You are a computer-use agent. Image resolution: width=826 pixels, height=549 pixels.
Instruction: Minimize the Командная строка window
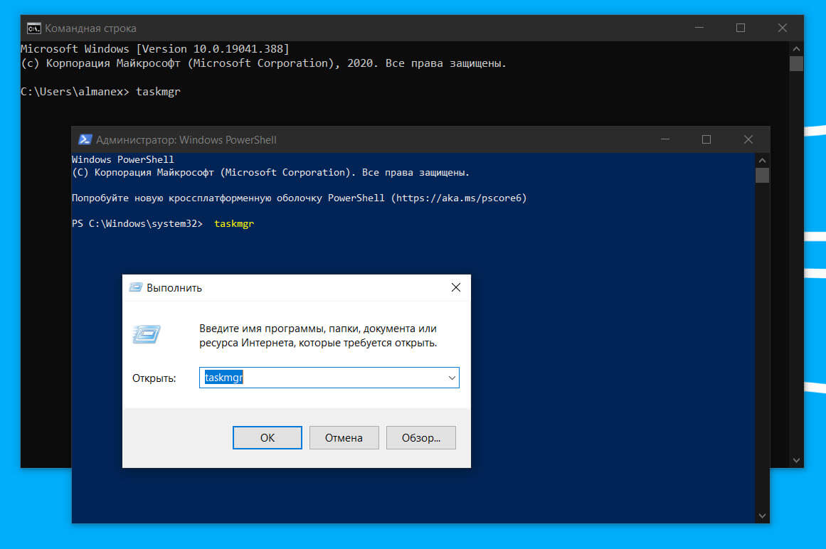699,28
